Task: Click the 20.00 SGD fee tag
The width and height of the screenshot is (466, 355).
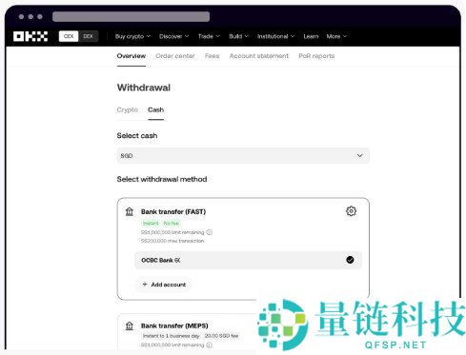Action: click(x=221, y=336)
